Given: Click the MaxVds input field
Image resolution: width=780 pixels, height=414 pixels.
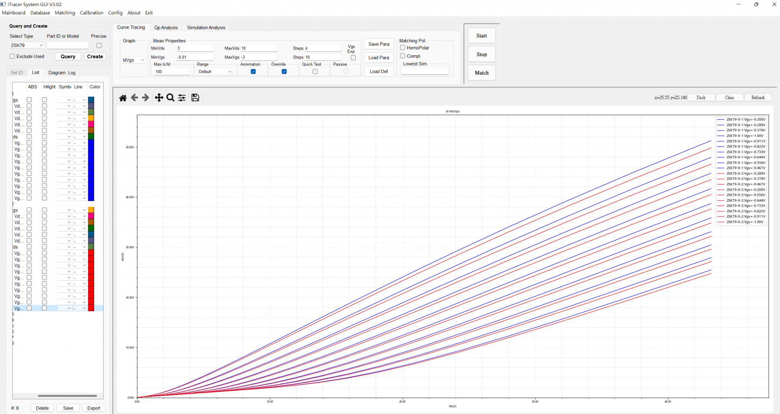Looking at the screenshot, I should point(259,48).
